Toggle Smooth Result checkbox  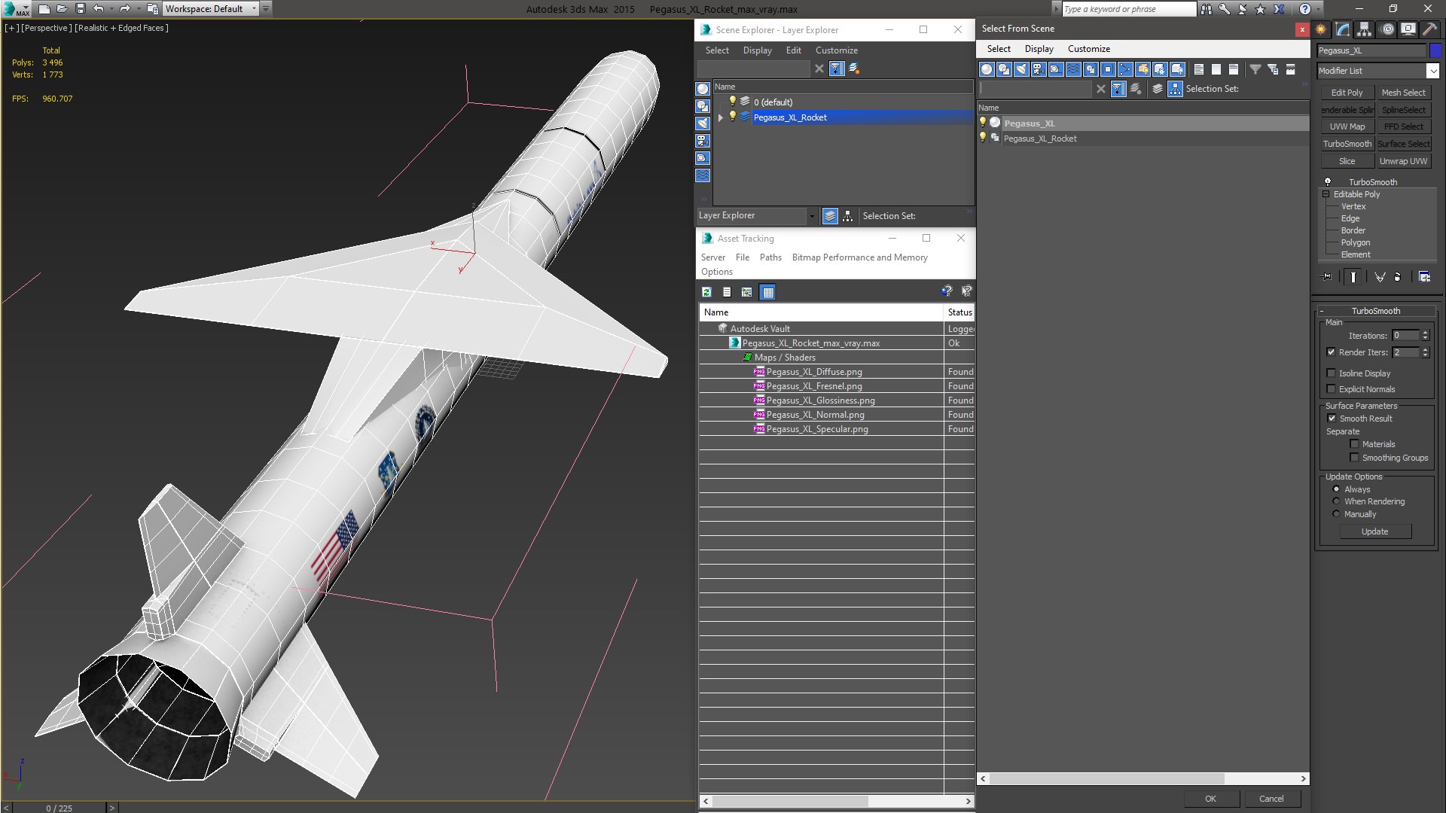coord(1332,419)
